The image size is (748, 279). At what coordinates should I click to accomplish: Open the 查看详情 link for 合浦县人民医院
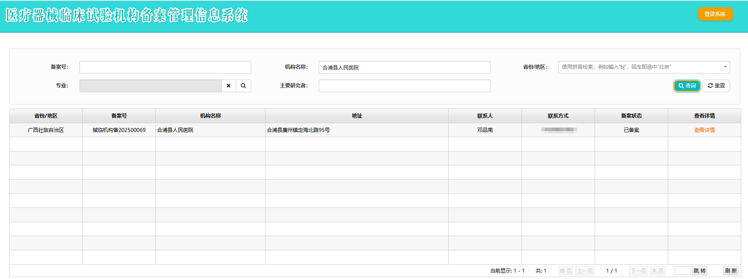click(x=704, y=130)
